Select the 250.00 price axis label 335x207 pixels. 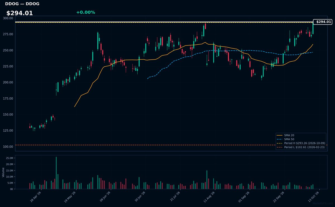pyautogui.click(x=8, y=50)
